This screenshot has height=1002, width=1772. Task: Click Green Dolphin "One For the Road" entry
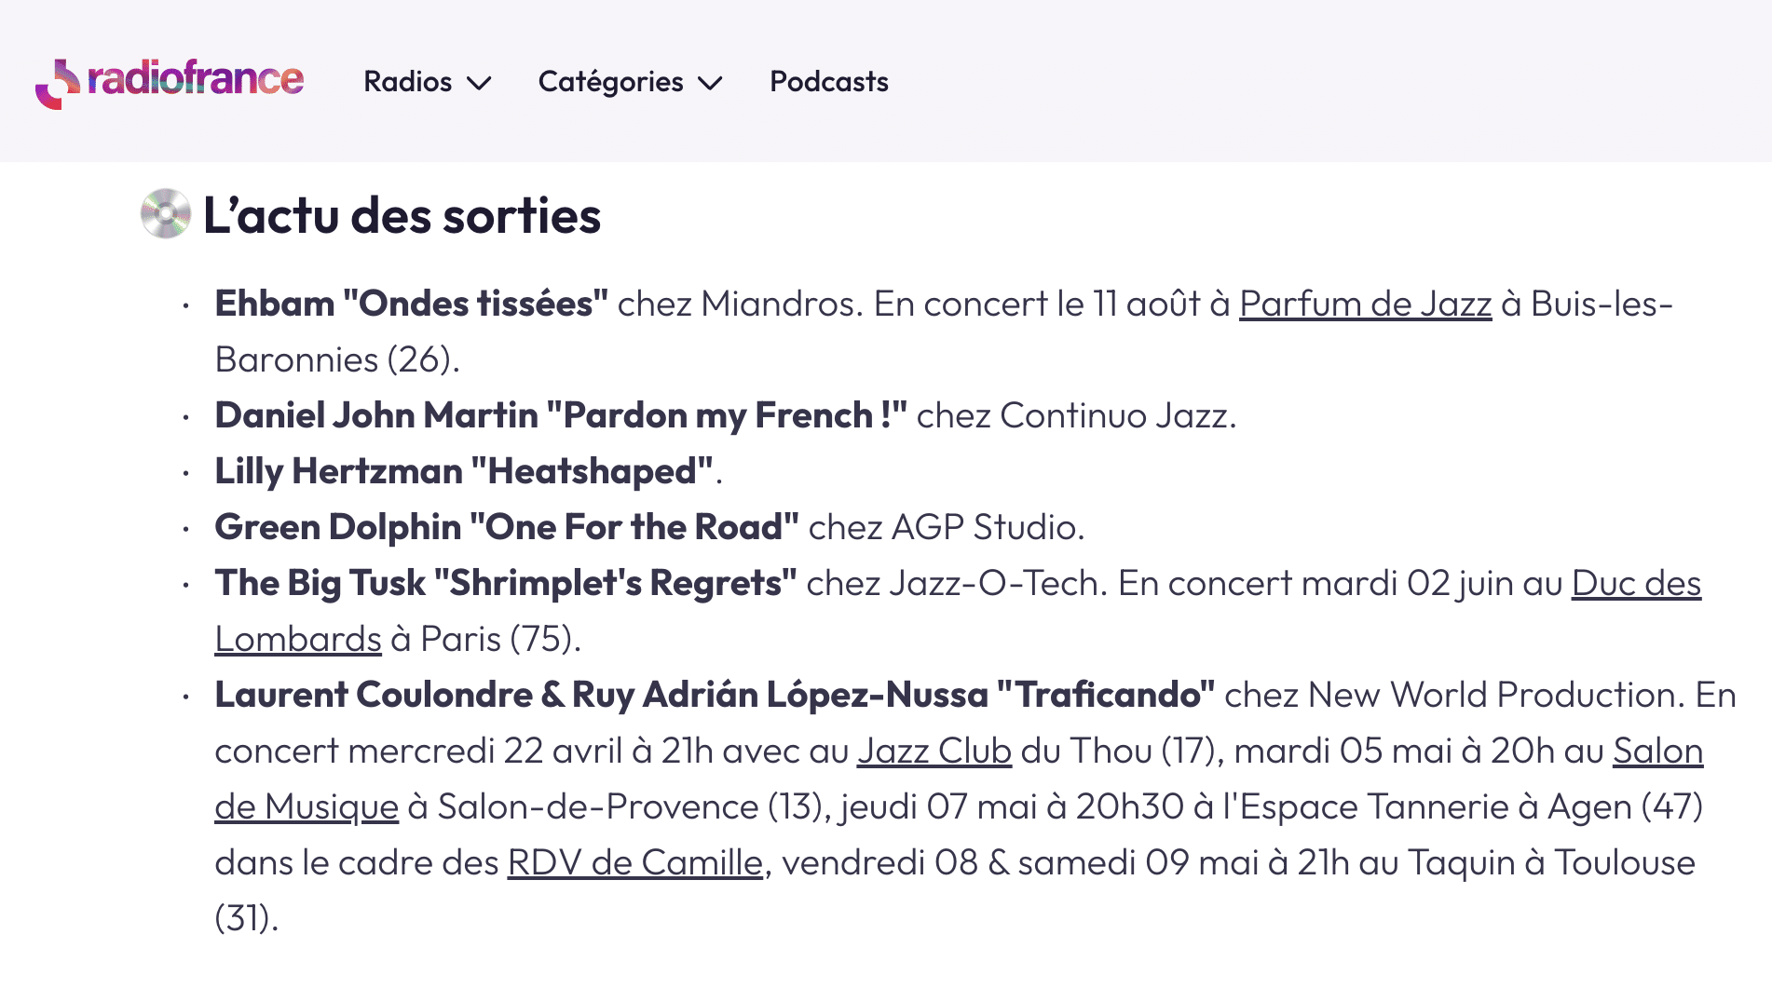pyautogui.click(x=507, y=528)
